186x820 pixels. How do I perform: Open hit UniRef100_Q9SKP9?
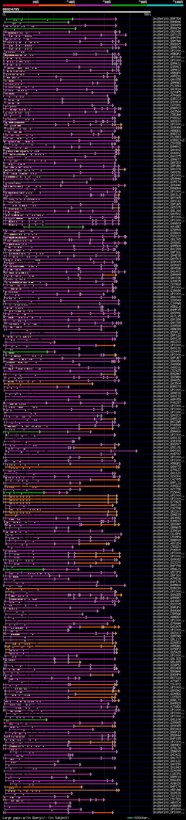167,25
